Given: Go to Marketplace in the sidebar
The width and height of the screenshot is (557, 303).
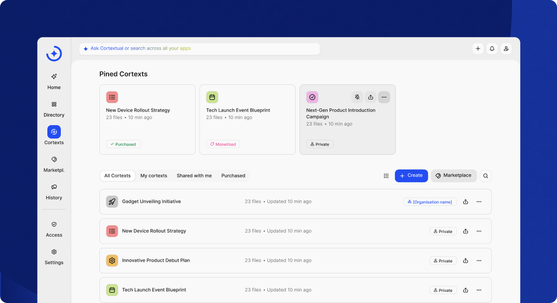Looking at the screenshot, I should [54, 164].
